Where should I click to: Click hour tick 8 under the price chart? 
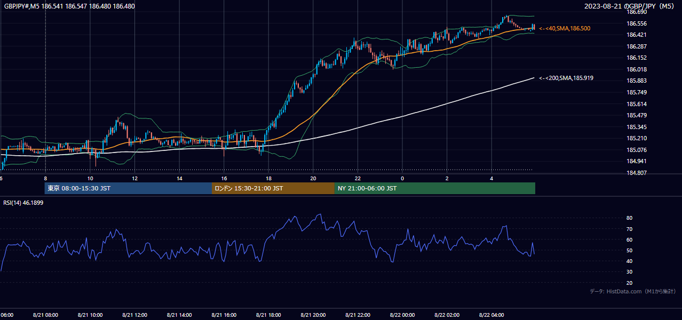pyautogui.click(x=45, y=179)
